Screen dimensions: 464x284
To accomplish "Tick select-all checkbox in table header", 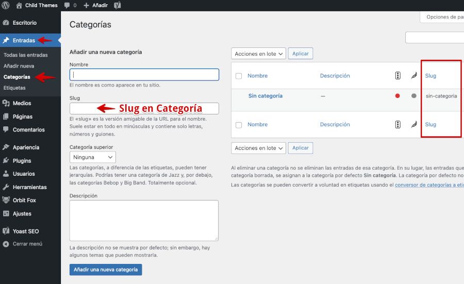I will pos(239,76).
